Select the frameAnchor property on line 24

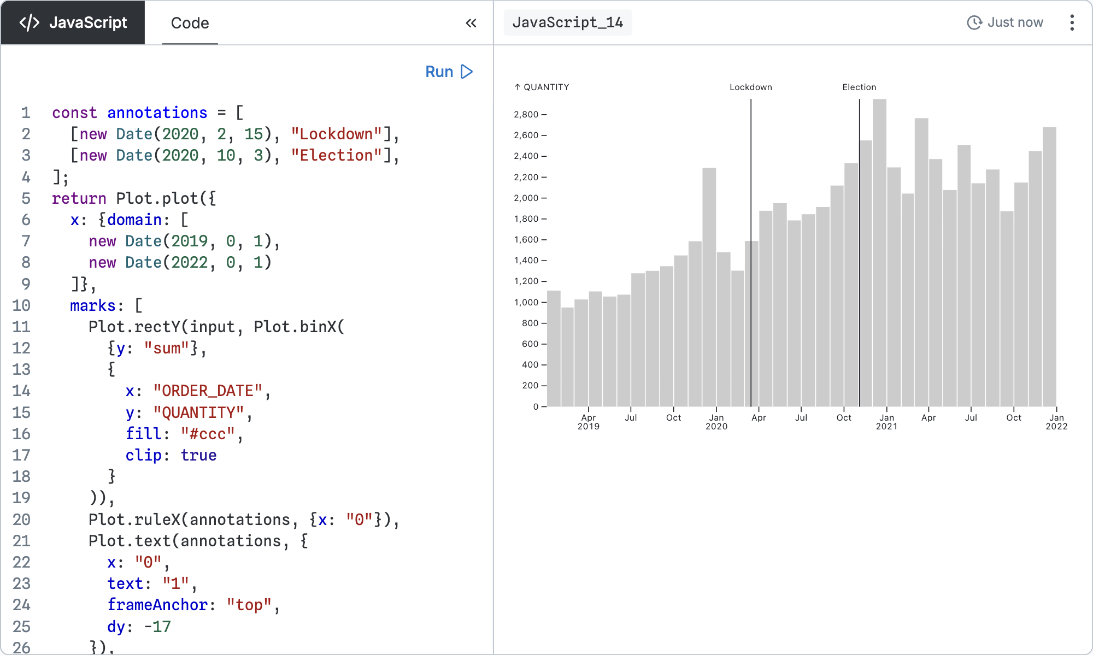point(157,605)
